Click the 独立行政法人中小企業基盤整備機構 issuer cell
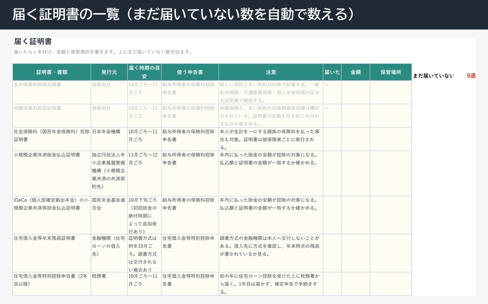The image size is (488, 304). click(x=109, y=174)
